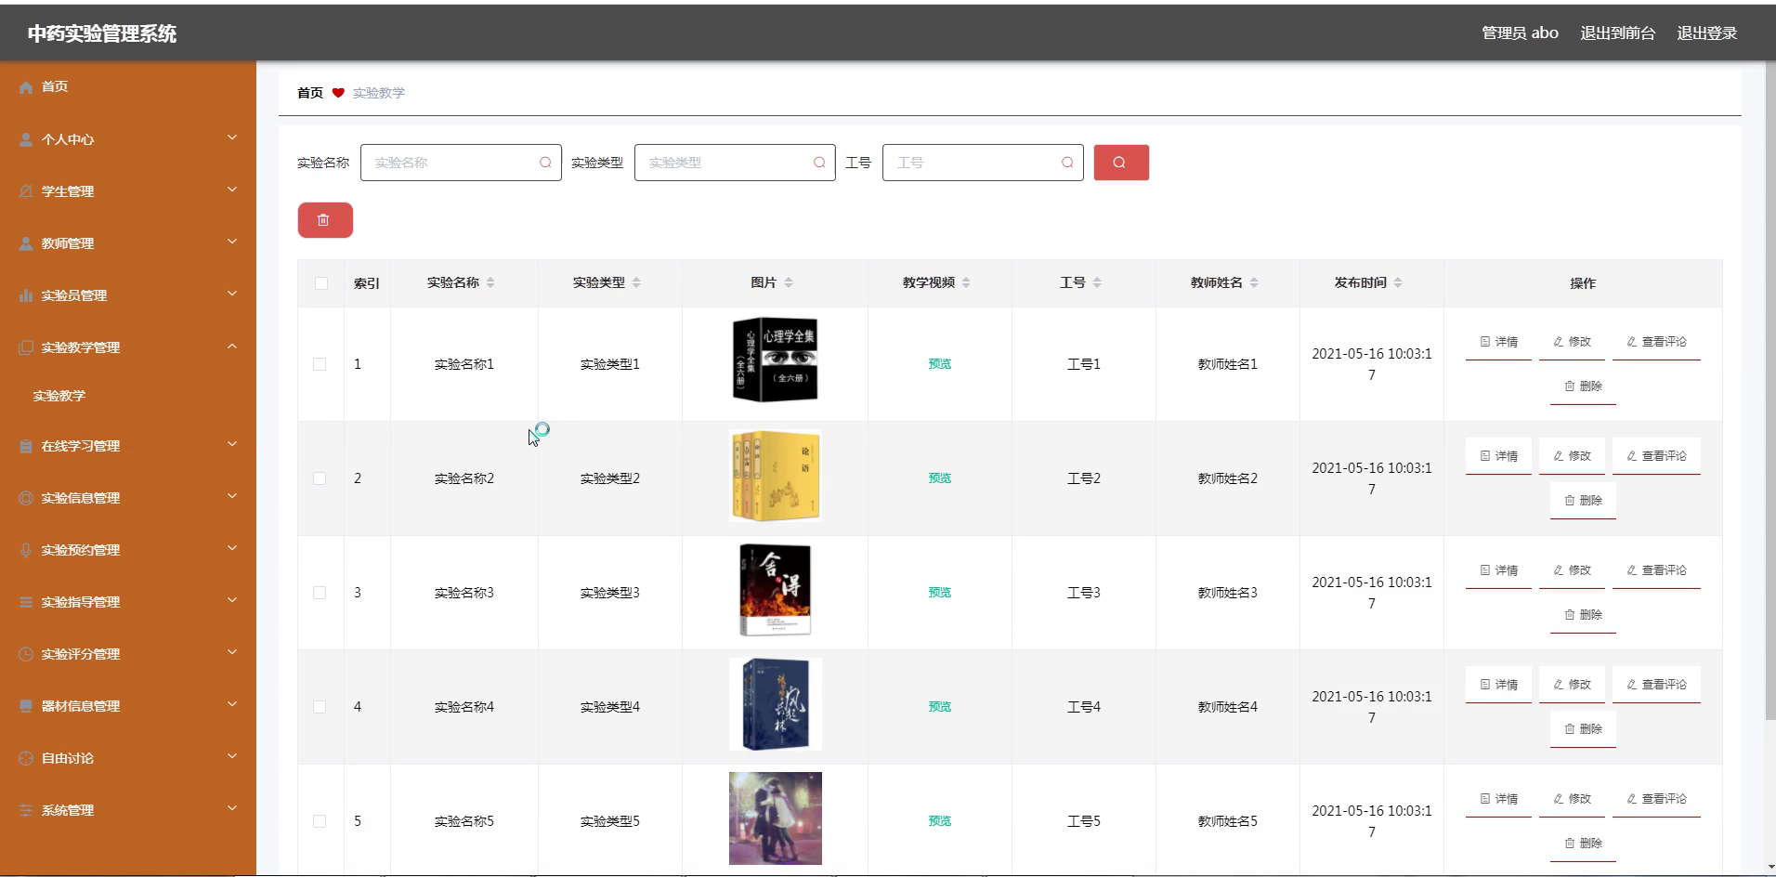Expand the 系统管理 chevron
The height and width of the screenshot is (877, 1776).
pos(232,808)
